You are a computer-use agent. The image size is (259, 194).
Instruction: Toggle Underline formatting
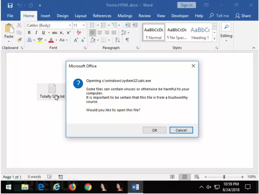pyautogui.click(x=44, y=33)
